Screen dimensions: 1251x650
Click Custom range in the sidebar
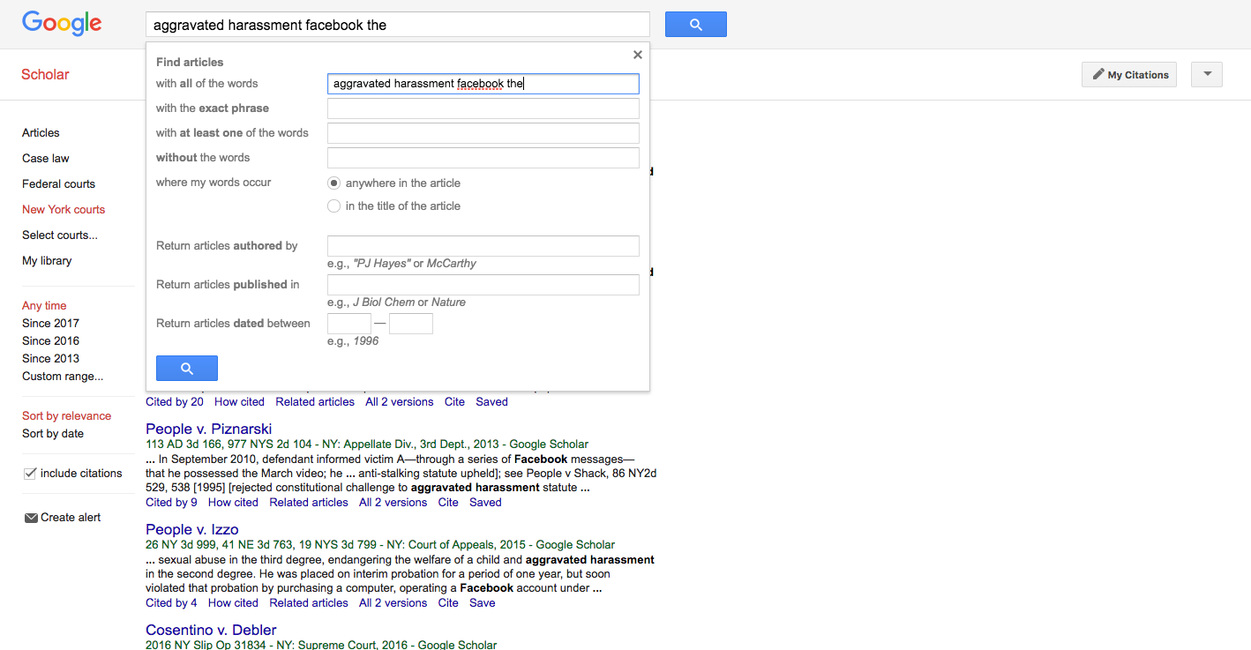[x=62, y=376]
